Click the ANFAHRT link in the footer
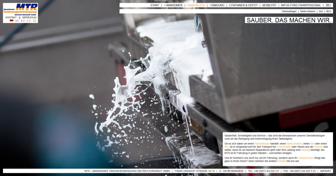 pos(326,171)
